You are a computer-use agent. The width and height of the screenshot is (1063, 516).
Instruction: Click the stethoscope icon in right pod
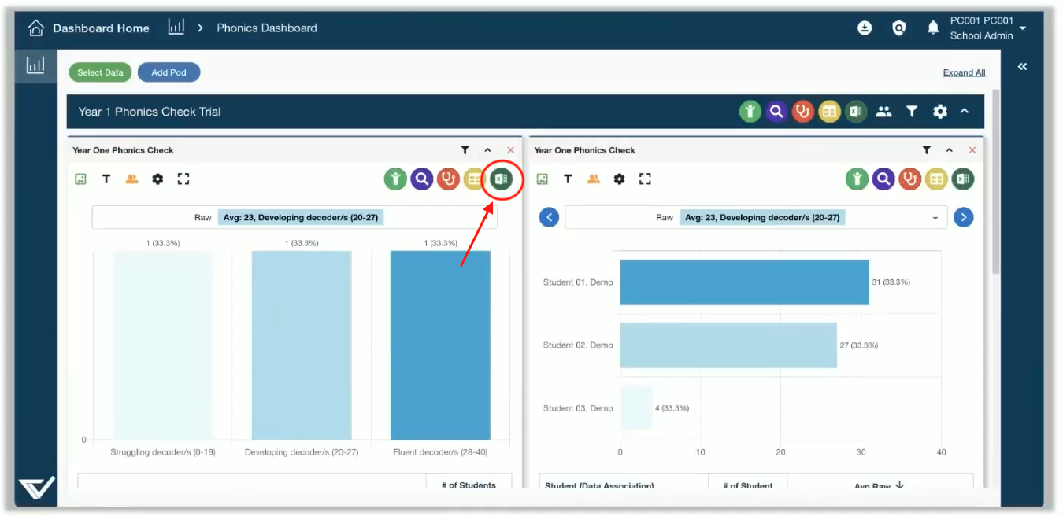coord(909,179)
